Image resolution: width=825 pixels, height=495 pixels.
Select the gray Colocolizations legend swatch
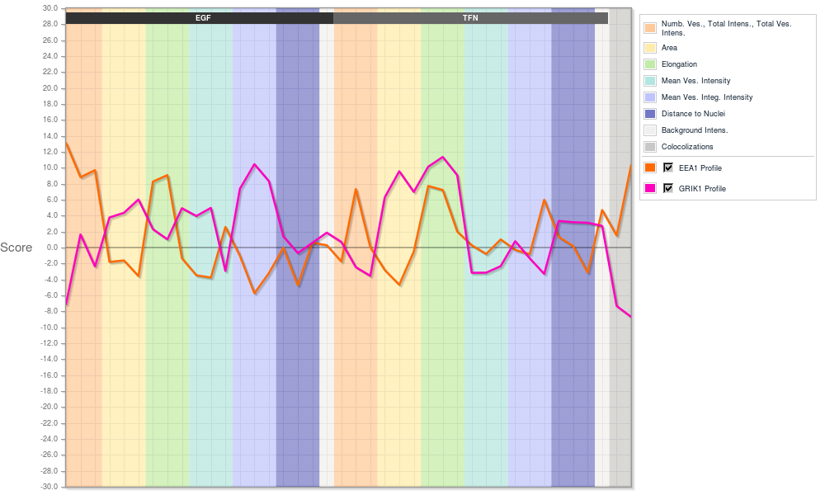650,147
